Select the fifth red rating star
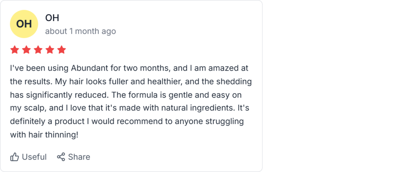 point(62,50)
